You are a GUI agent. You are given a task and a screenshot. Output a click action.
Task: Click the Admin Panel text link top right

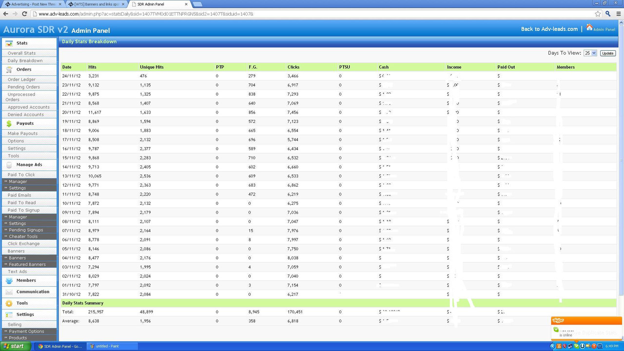pyautogui.click(x=604, y=30)
